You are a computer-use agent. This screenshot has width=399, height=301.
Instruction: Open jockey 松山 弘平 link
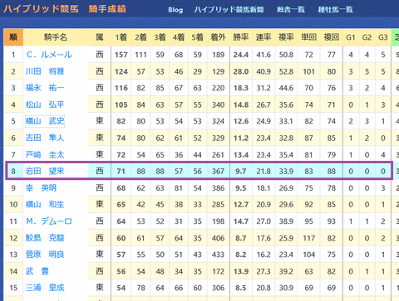tap(45, 104)
